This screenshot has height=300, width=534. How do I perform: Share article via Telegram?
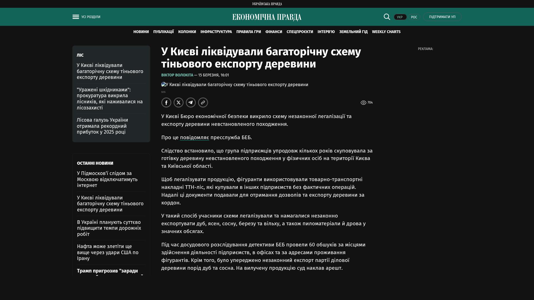pyautogui.click(x=191, y=102)
